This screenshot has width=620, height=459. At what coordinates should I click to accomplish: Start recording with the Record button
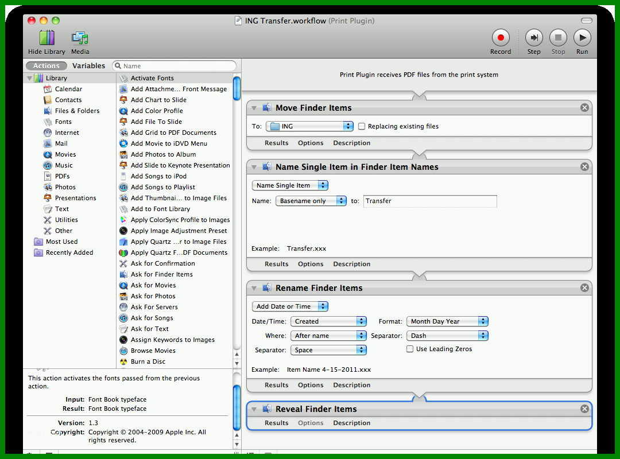501,38
